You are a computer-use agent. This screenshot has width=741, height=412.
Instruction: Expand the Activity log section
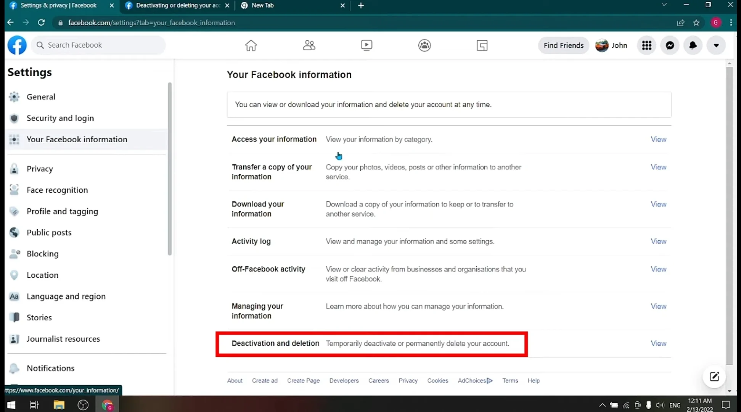coord(658,241)
